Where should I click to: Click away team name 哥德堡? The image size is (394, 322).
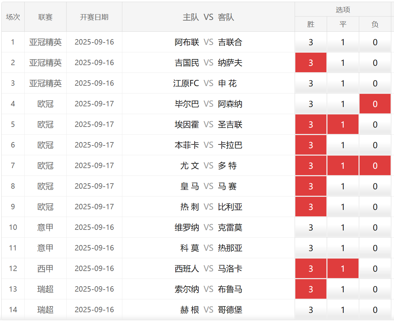coord(230,310)
